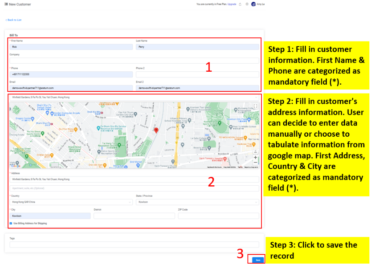
Task: Click the Upgrade plan link
Action: tap(232, 4)
